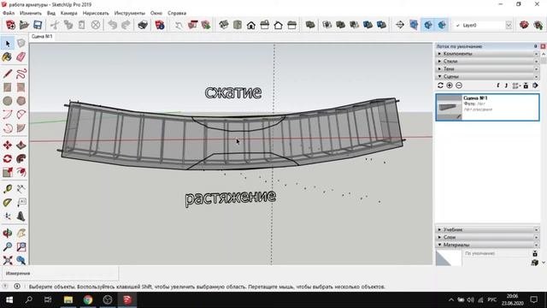Expand the Учебник panel

(x=487, y=230)
